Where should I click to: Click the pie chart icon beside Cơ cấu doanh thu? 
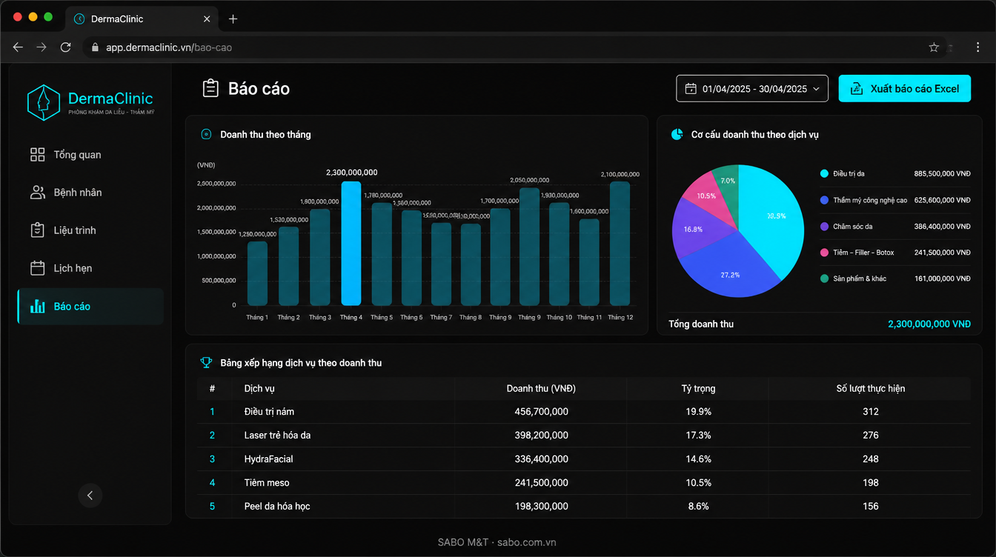click(677, 135)
